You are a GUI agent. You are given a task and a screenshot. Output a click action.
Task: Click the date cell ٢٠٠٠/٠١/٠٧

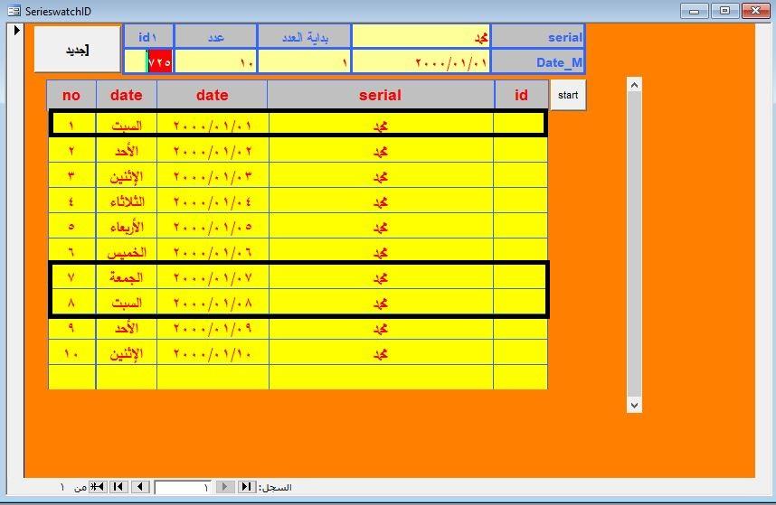[213, 276]
